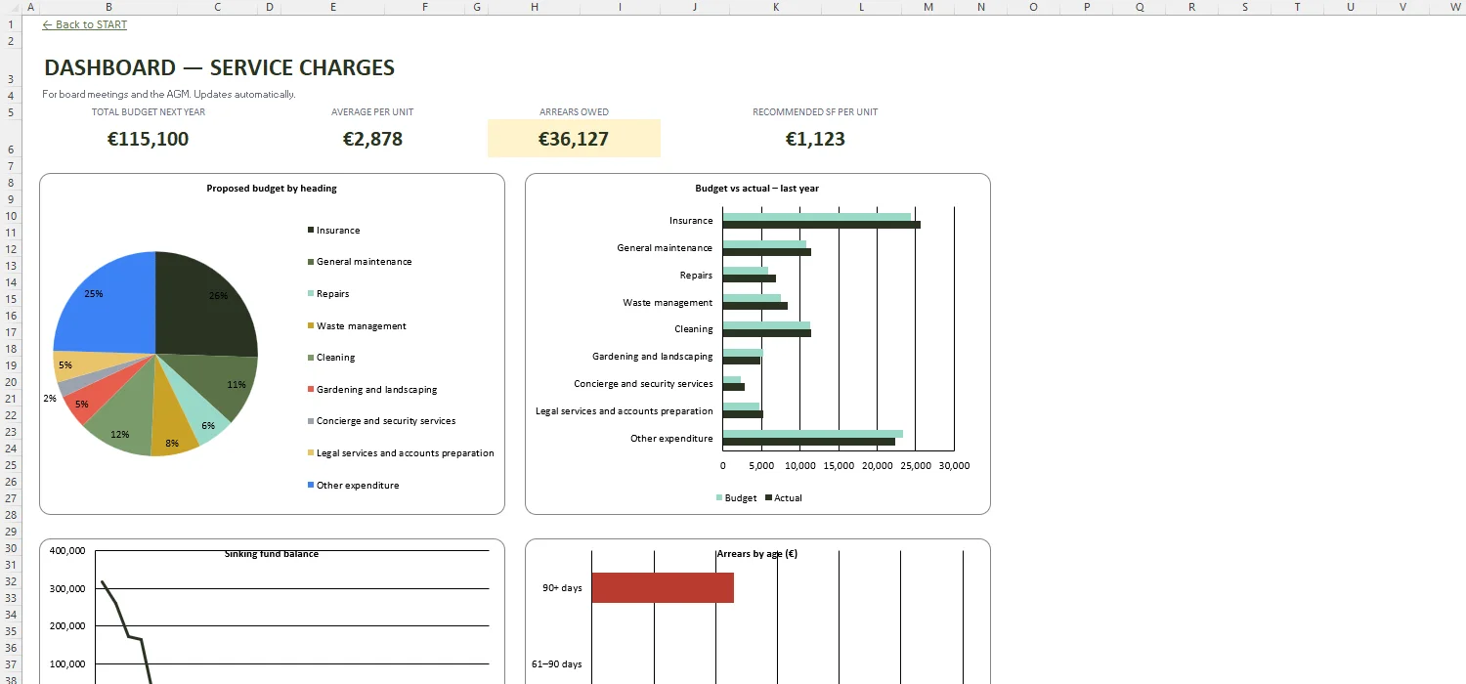The image size is (1466, 684).
Task: Select the €1,123 recommended SF value
Action: coord(815,139)
